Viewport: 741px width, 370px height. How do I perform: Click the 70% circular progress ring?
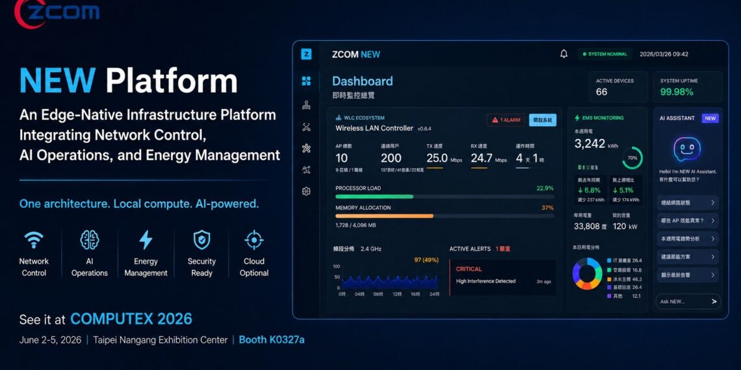click(632, 158)
